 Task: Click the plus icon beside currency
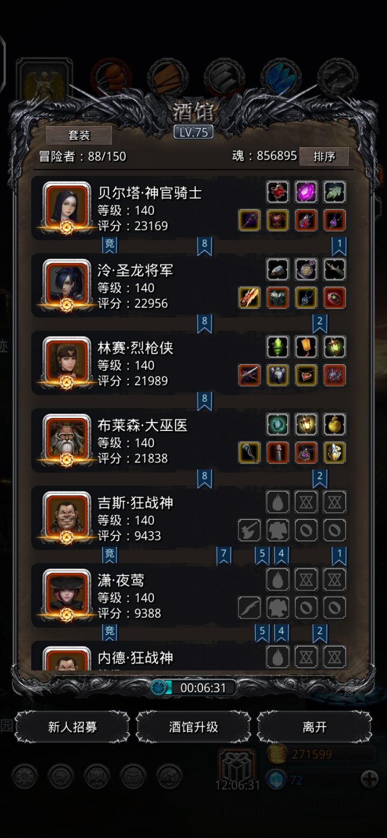click(369, 779)
